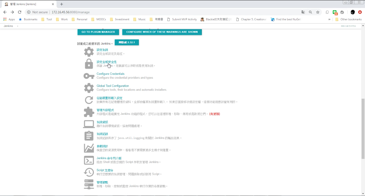Open the 系統記錄 link

[102, 134]
